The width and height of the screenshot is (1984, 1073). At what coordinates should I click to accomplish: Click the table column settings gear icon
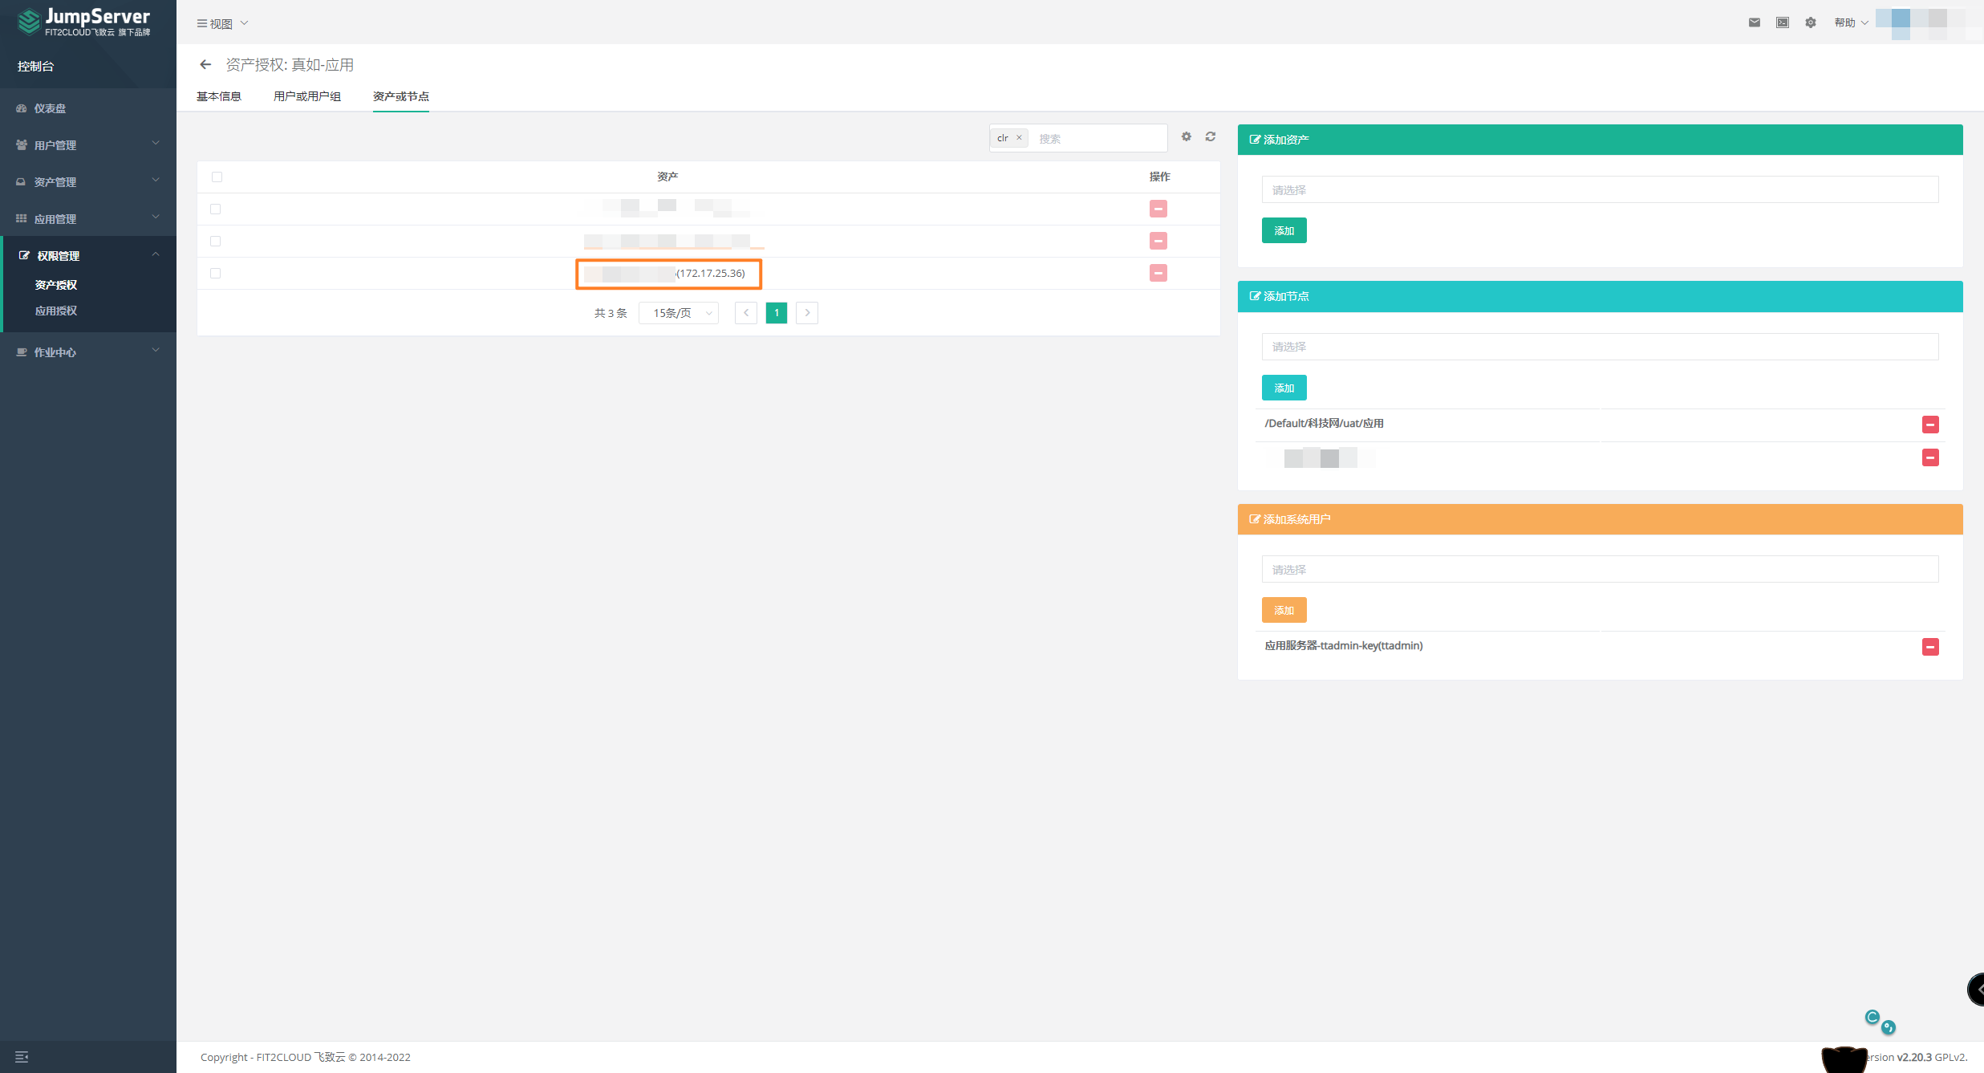[x=1187, y=137]
